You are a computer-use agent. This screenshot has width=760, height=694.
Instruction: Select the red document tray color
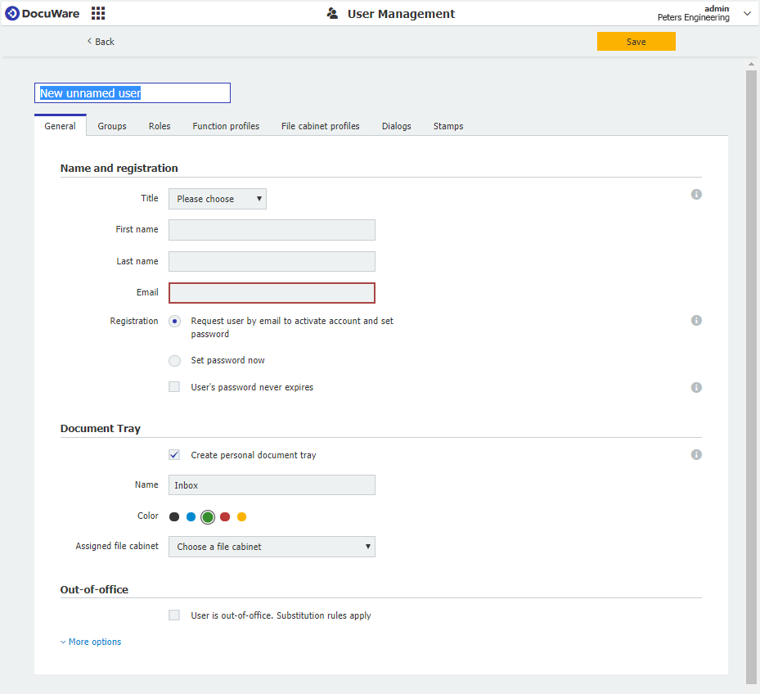225,516
